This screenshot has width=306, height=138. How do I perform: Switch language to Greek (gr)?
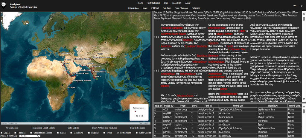(302, 5)
